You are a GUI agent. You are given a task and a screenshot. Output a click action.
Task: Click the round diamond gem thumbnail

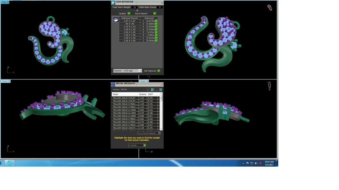[116, 20]
